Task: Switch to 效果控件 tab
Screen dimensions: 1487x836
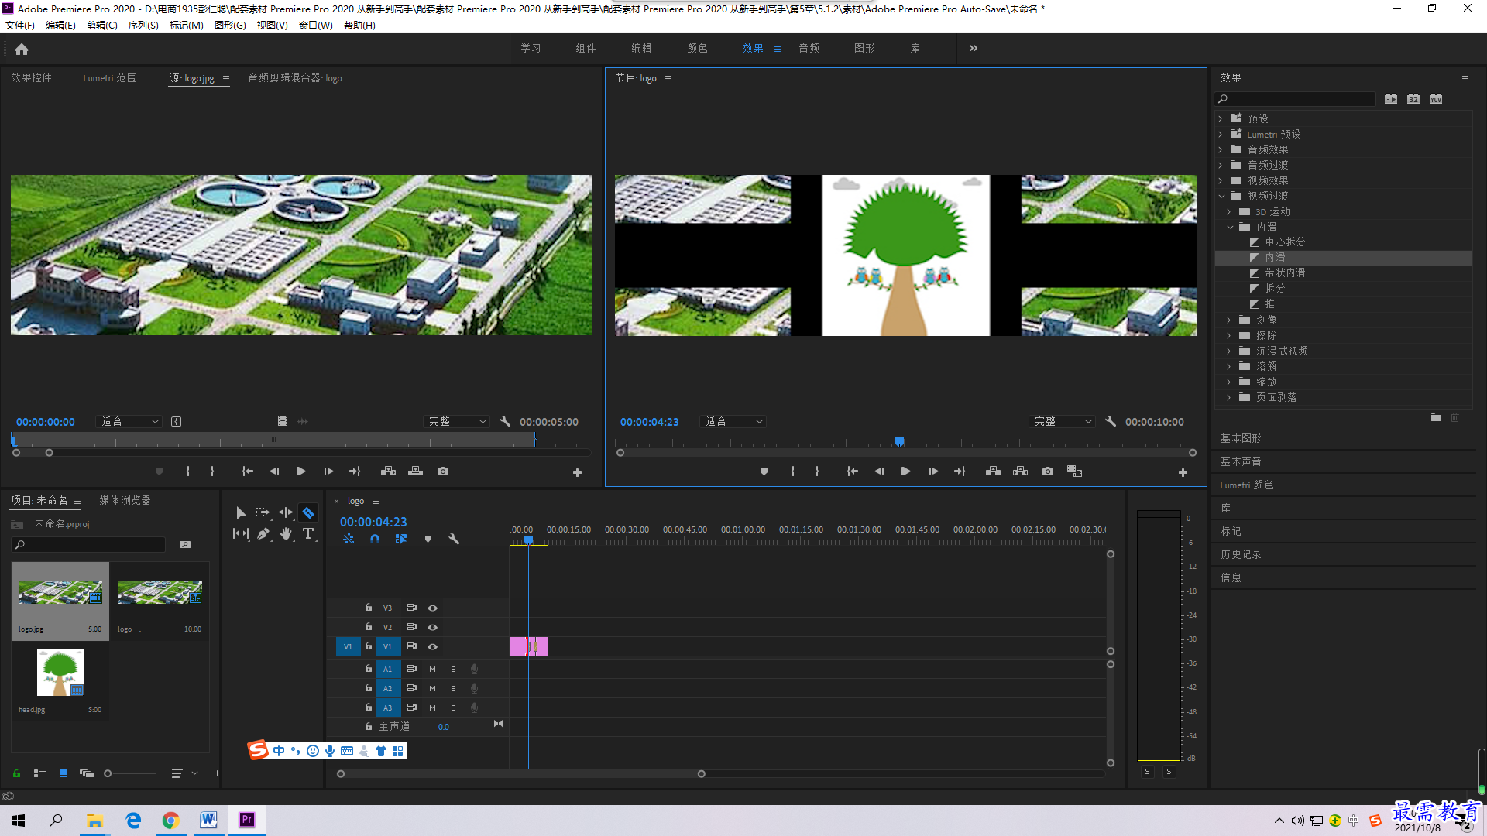Action: tap(31, 77)
